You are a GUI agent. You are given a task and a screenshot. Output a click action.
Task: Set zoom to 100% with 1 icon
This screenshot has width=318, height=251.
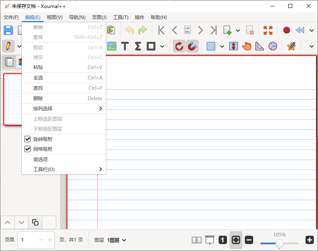[223, 240]
